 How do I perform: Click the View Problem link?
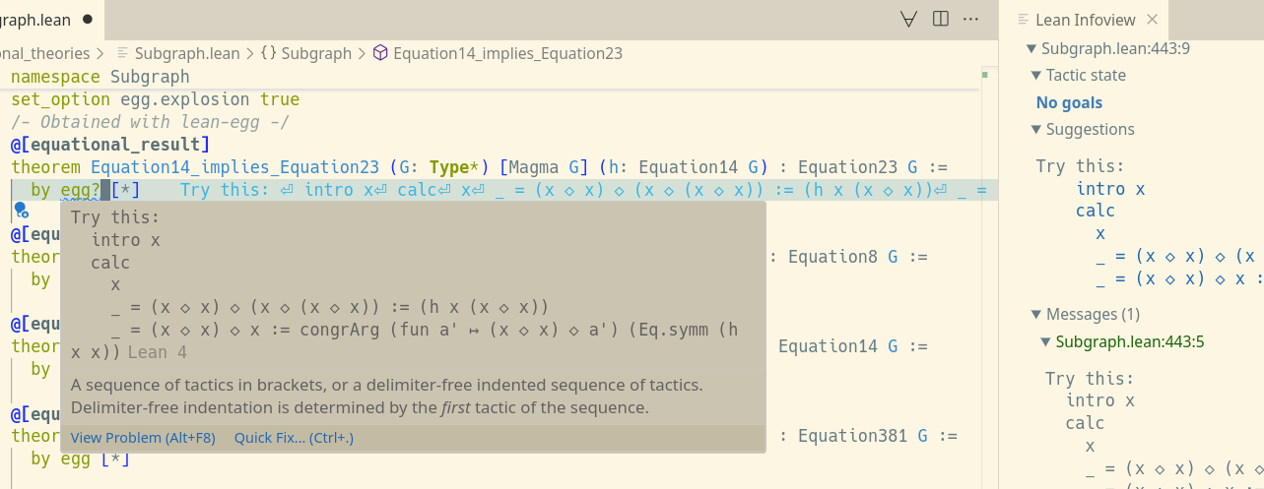tap(143, 438)
